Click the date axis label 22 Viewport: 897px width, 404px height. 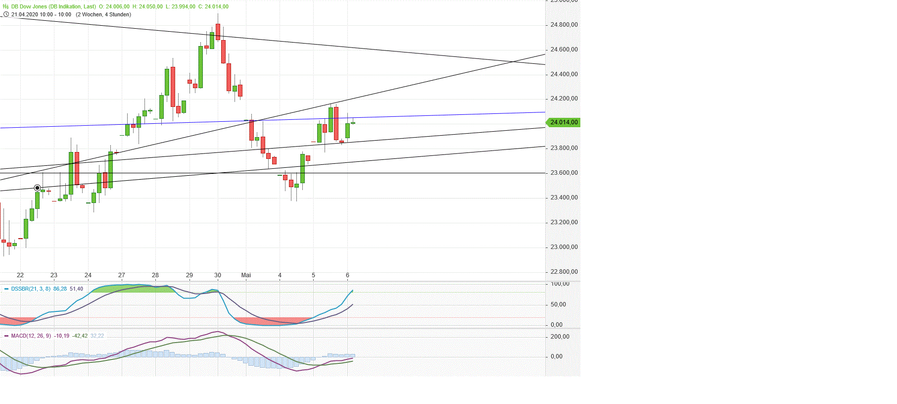point(20,275)
